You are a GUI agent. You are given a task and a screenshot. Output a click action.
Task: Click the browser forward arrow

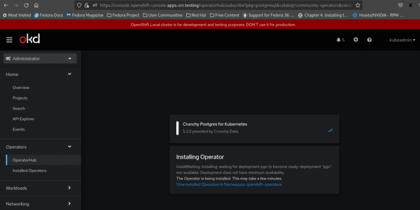point(16,5)
